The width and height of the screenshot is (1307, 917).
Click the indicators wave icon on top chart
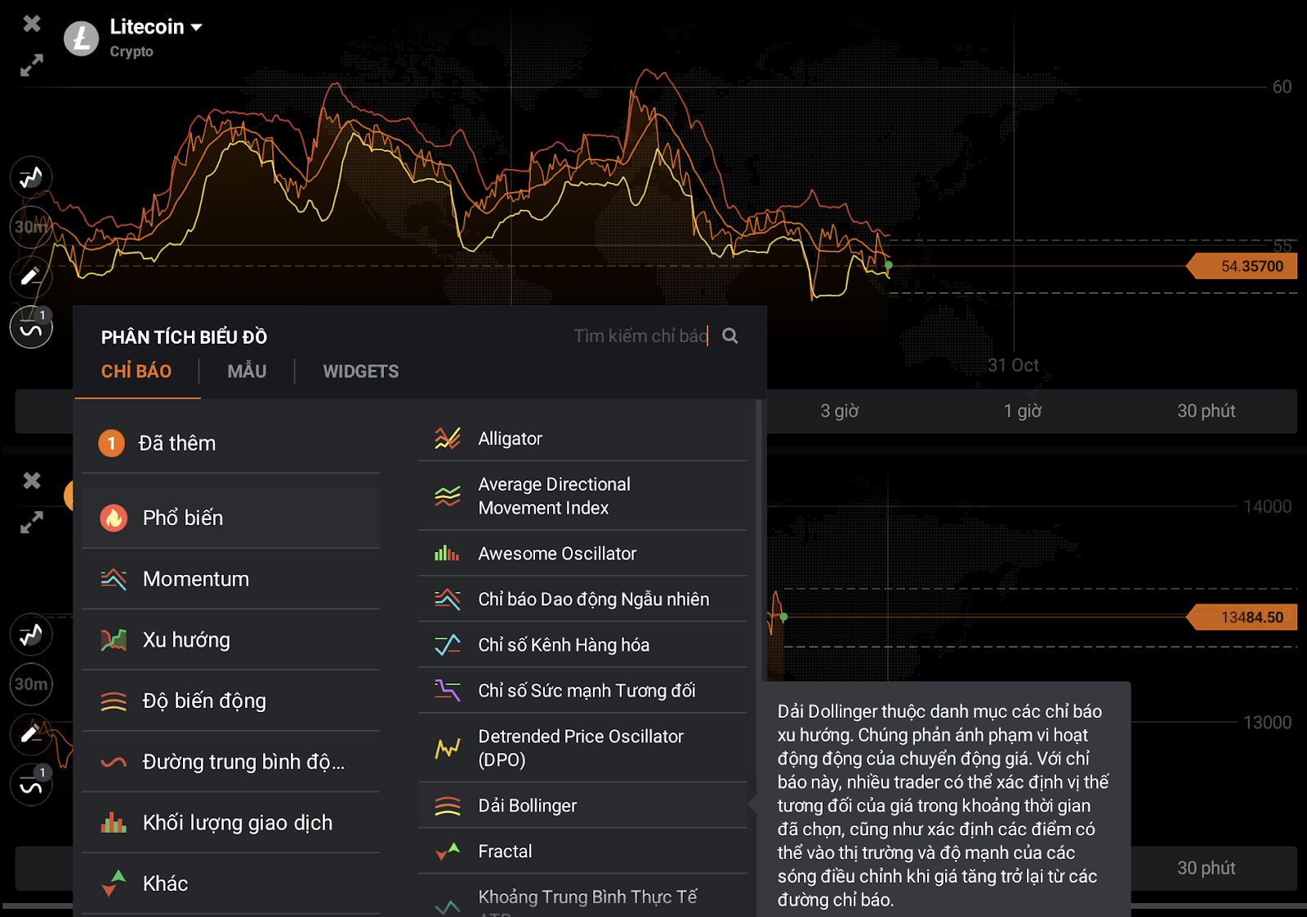31,328
